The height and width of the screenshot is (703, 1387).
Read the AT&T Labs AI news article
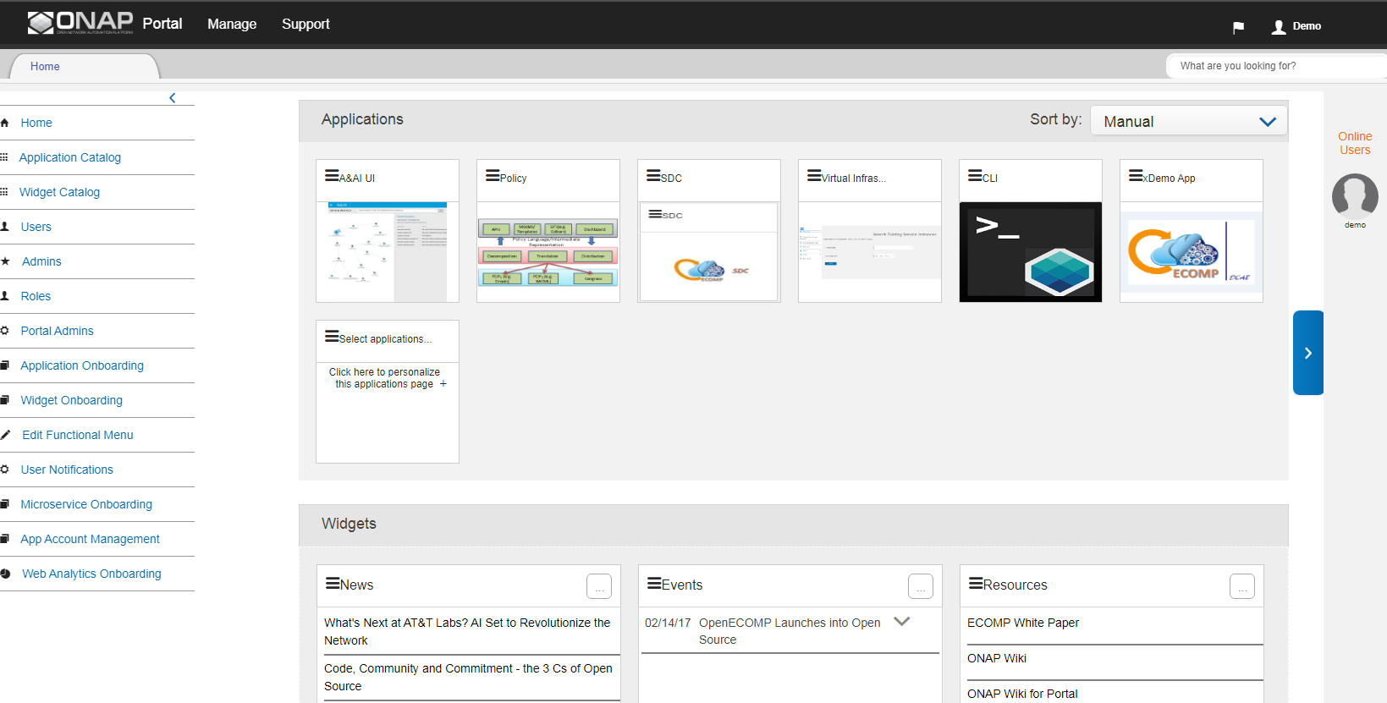tap(467, 631)
